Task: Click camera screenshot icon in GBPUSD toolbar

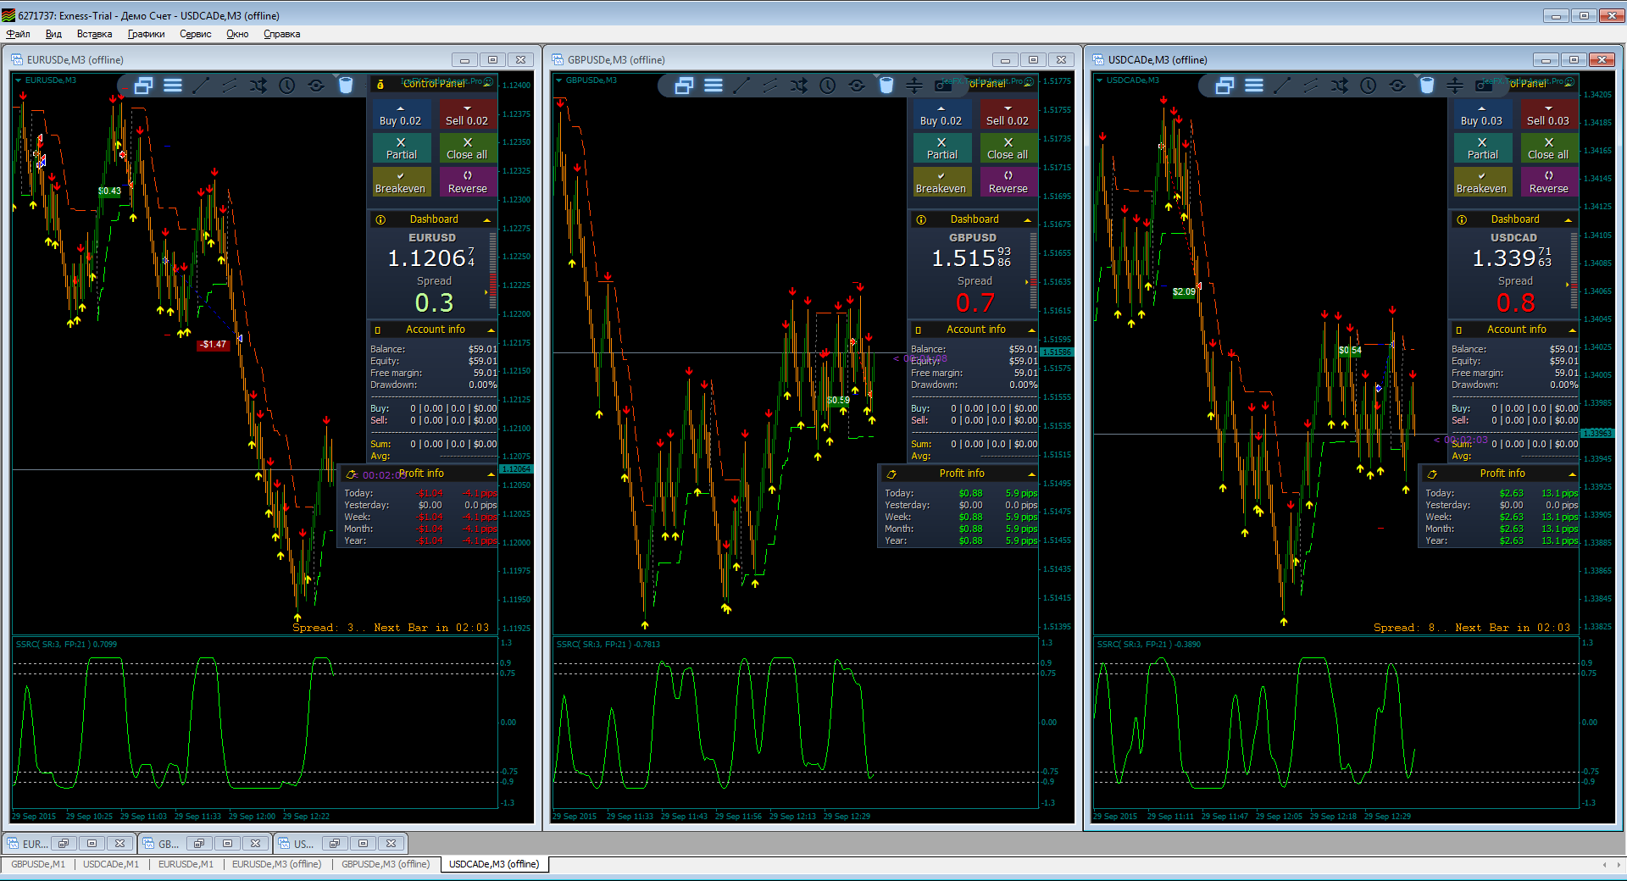Action: [943, 86]
